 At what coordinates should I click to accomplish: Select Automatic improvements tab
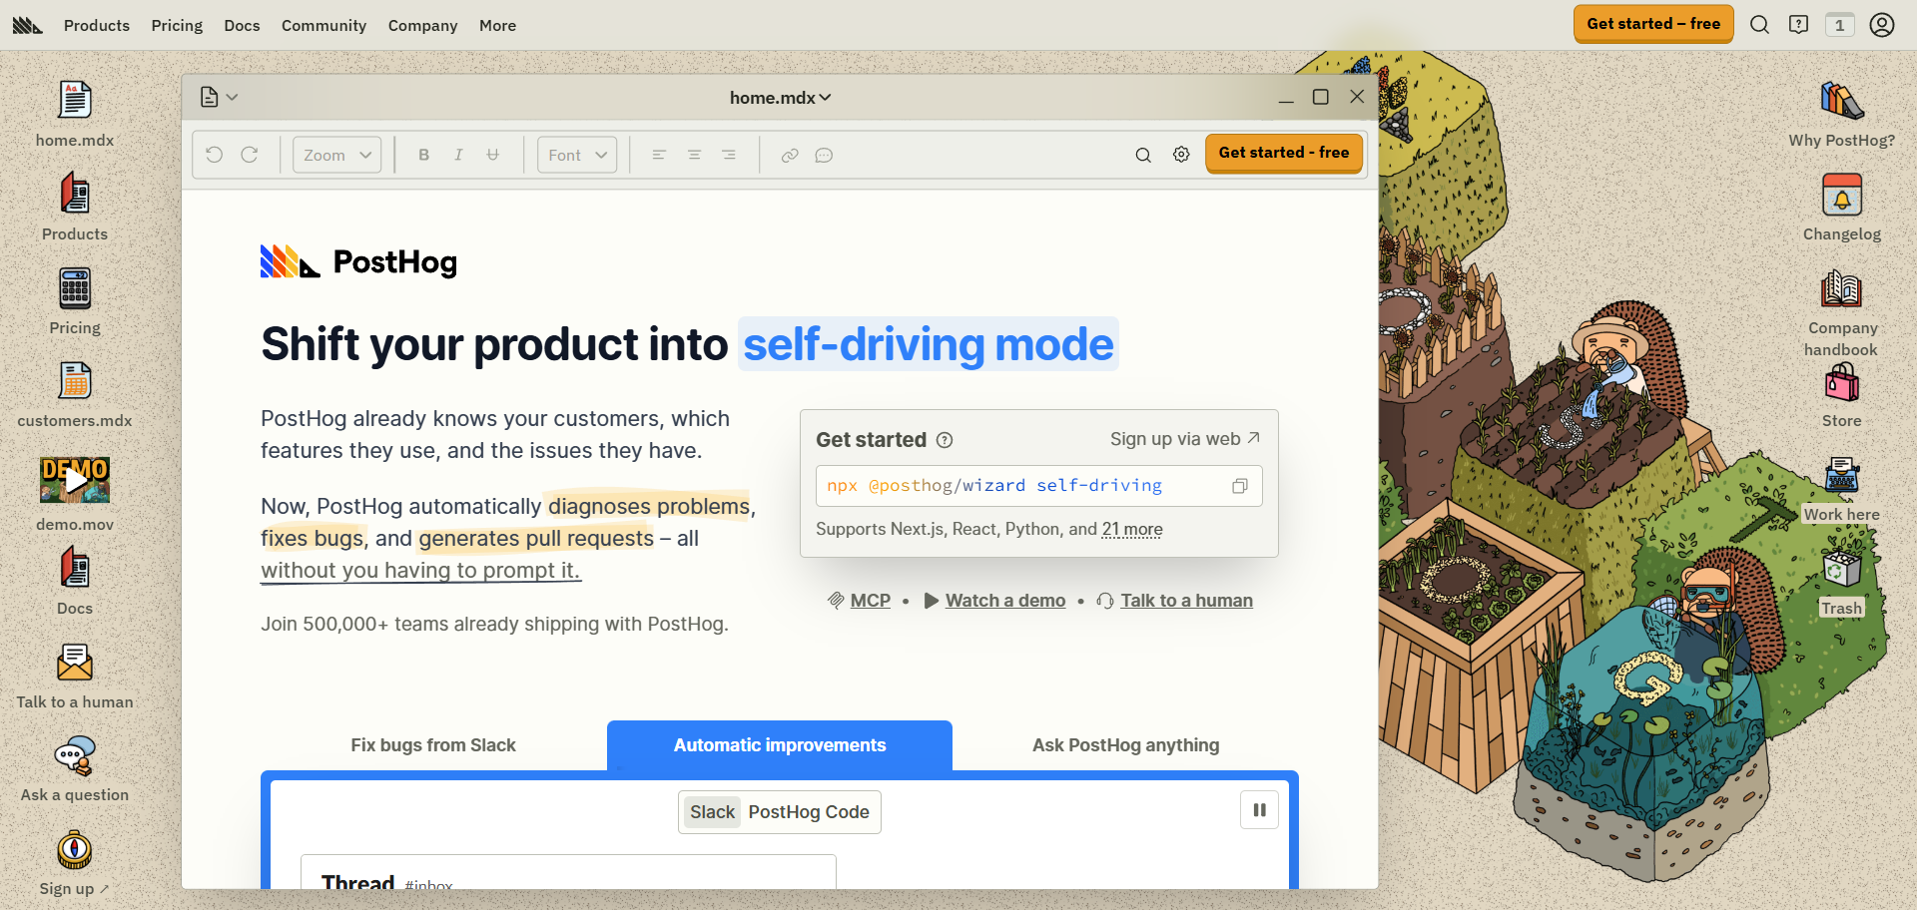[780, 745]
